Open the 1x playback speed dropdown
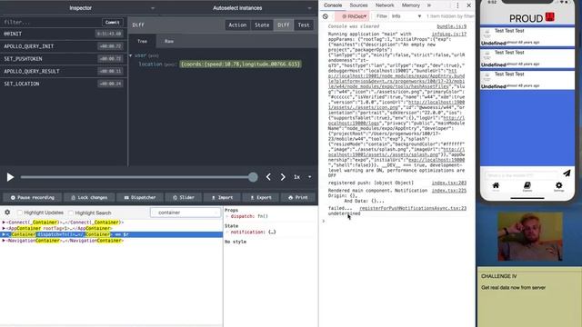The image size is (582, 327). pyautogui.click(x=303, y=177)
